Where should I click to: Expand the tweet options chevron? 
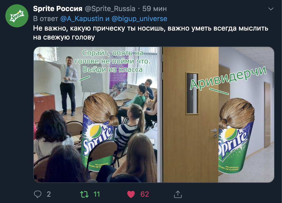(271, 9)
